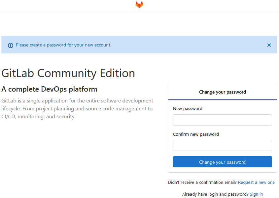The image size is (279, 198).
Task: Click the 'New password' label
Action: 188,108
